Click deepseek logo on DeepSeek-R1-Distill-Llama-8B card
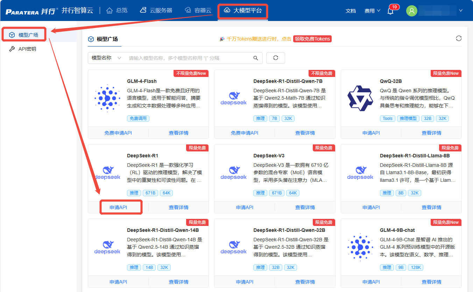Viewport: 473px width, 292px height. [x=360, y=173]
